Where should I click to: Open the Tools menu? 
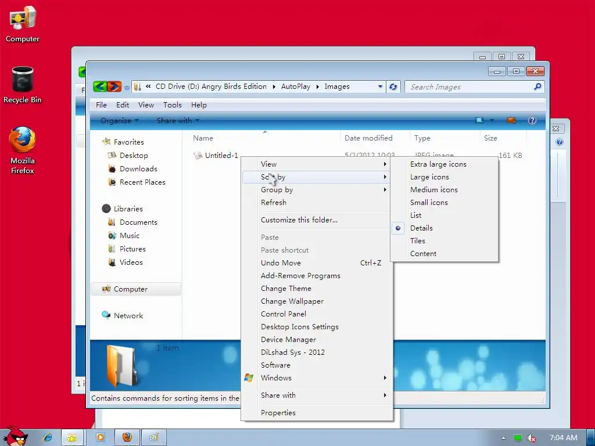point(172,105)
